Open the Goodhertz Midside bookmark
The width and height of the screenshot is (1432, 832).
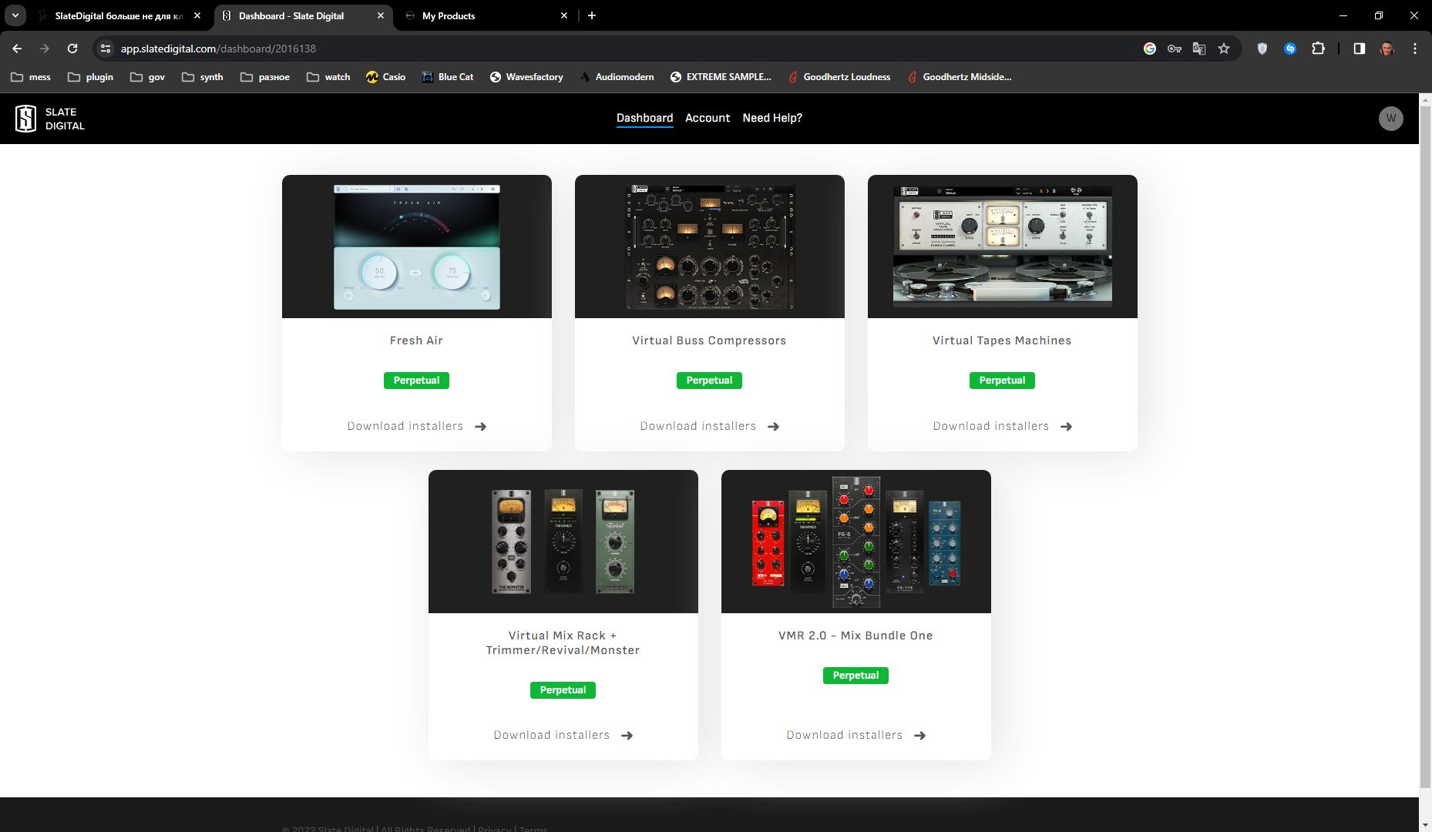(x=960, y=77)
